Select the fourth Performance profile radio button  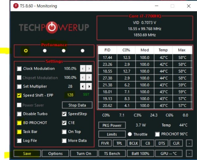82,51
